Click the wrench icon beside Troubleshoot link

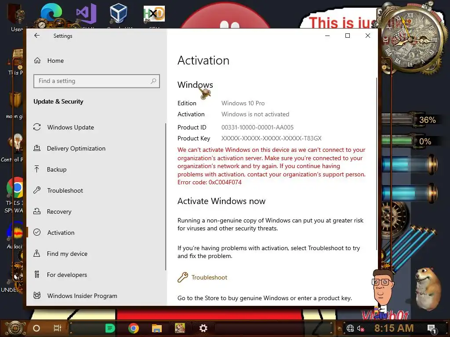coord(182,277)
